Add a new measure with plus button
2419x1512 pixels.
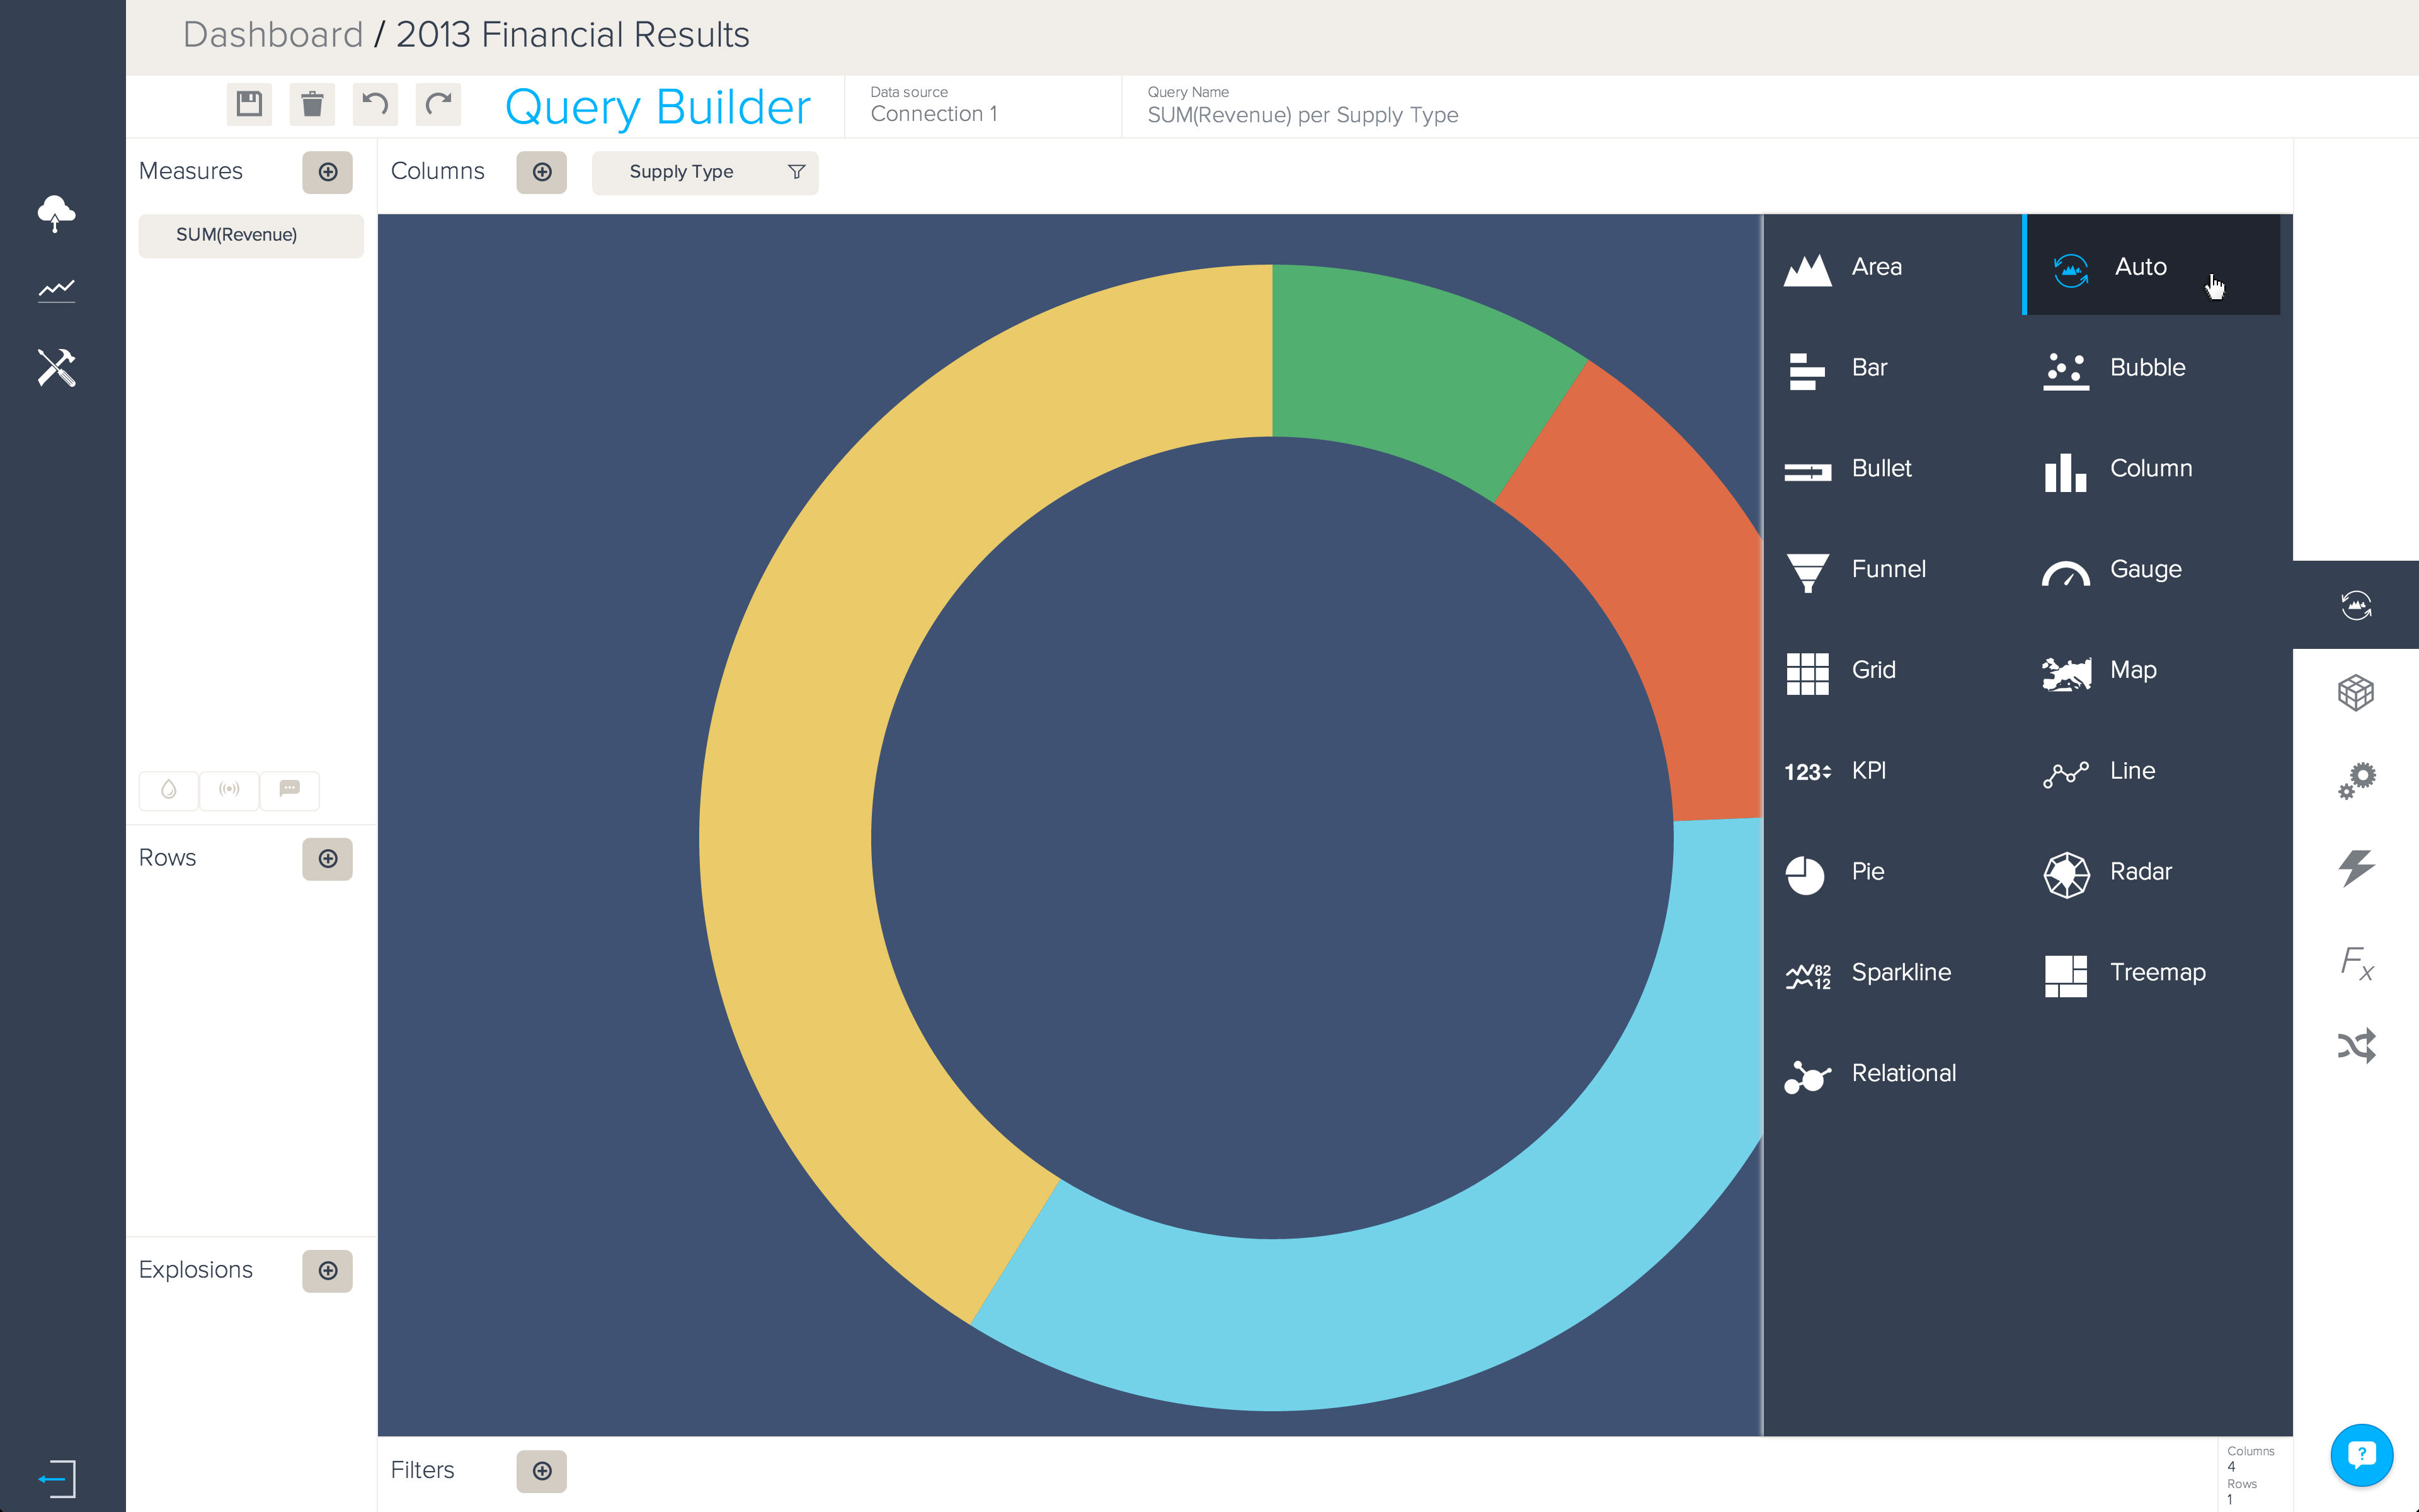pyautogui.click(x=328, y=172)
